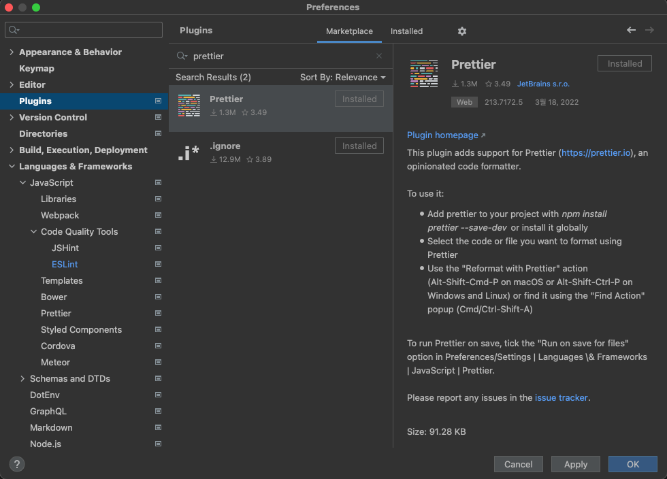This screenshot has height=479, width=667.
Task: Open the Node.js settings page
Action: [x=46, y=444]
